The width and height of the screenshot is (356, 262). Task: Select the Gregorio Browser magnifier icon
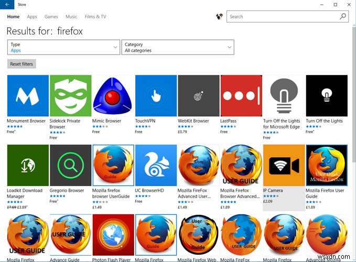point(71,166)
